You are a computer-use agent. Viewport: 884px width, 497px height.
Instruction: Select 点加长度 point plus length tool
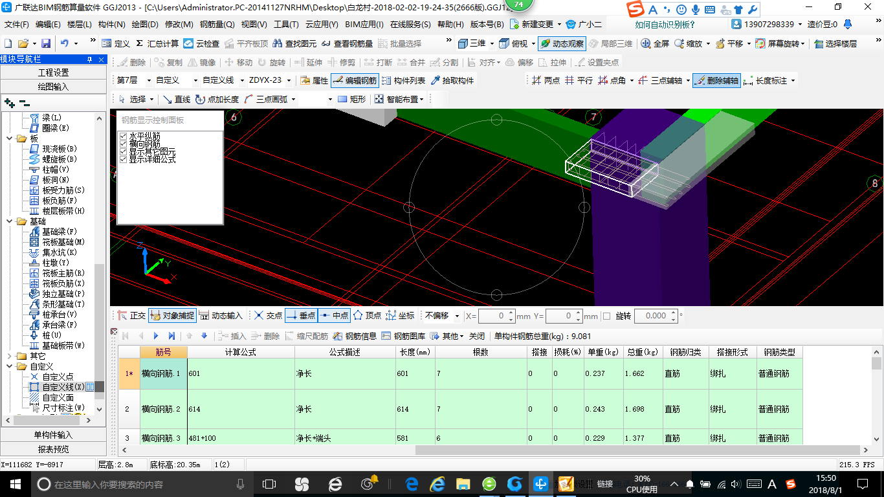(x=217, y=99)
